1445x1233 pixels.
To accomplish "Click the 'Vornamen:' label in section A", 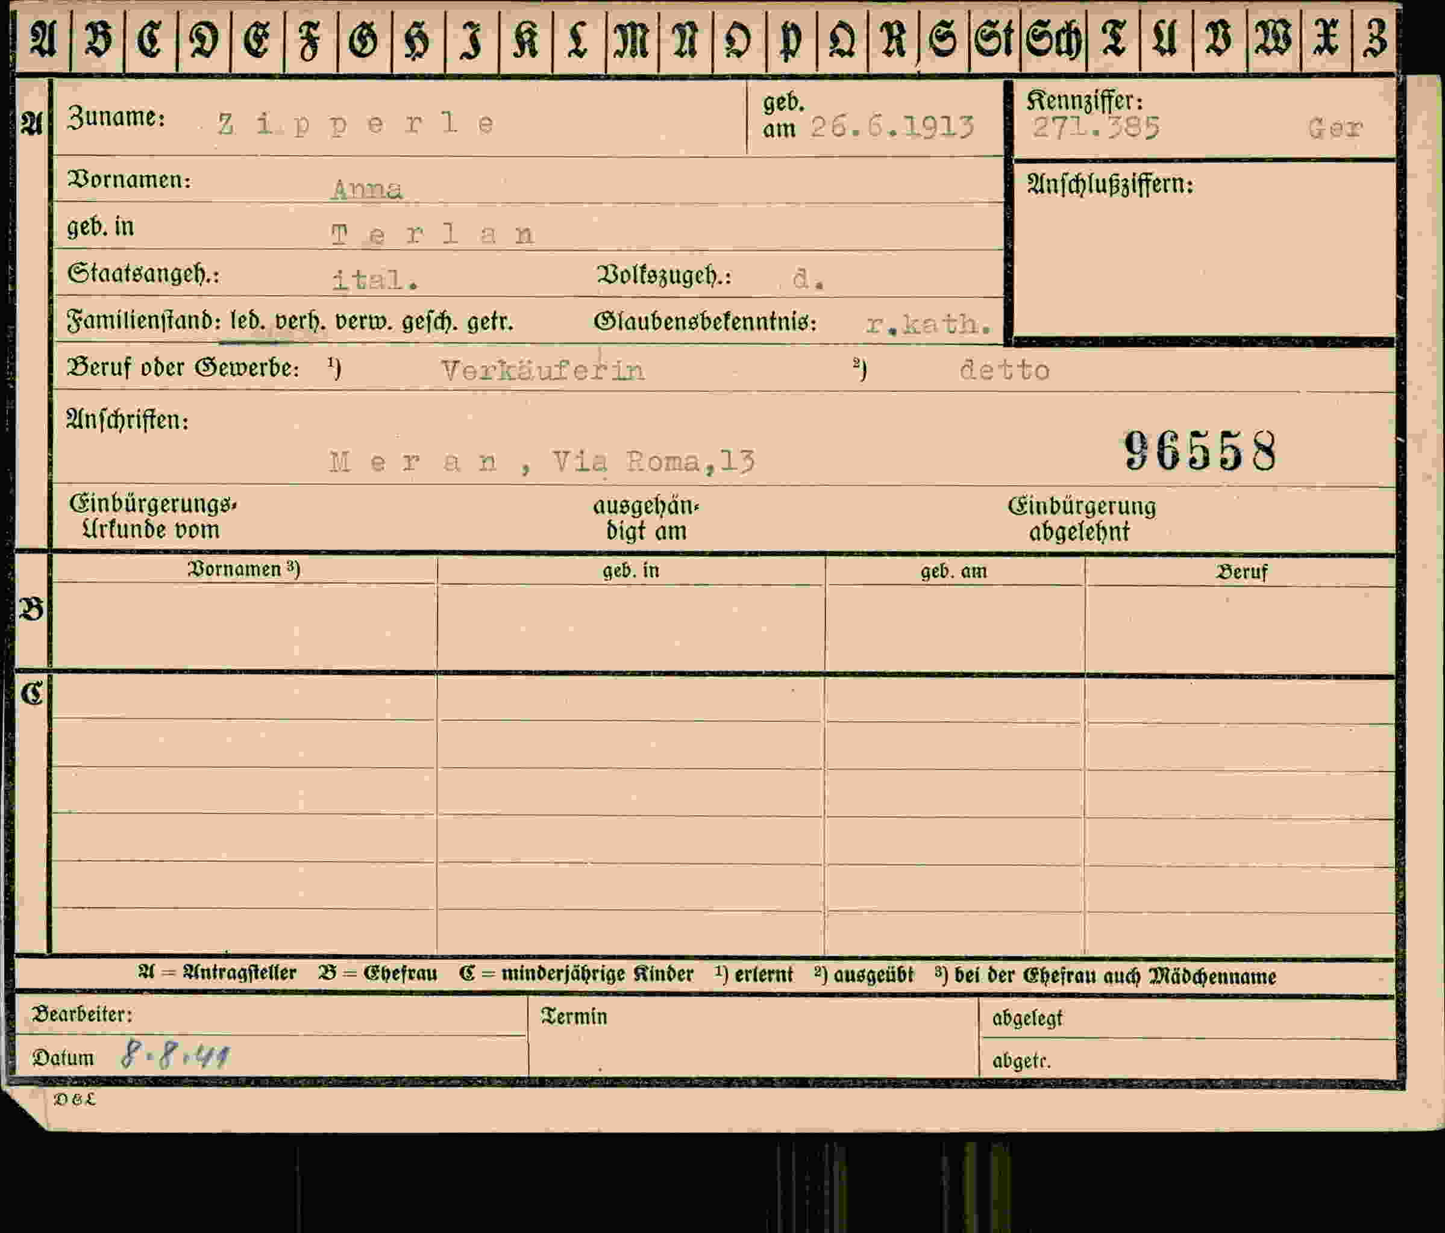I will pos(129,180).
